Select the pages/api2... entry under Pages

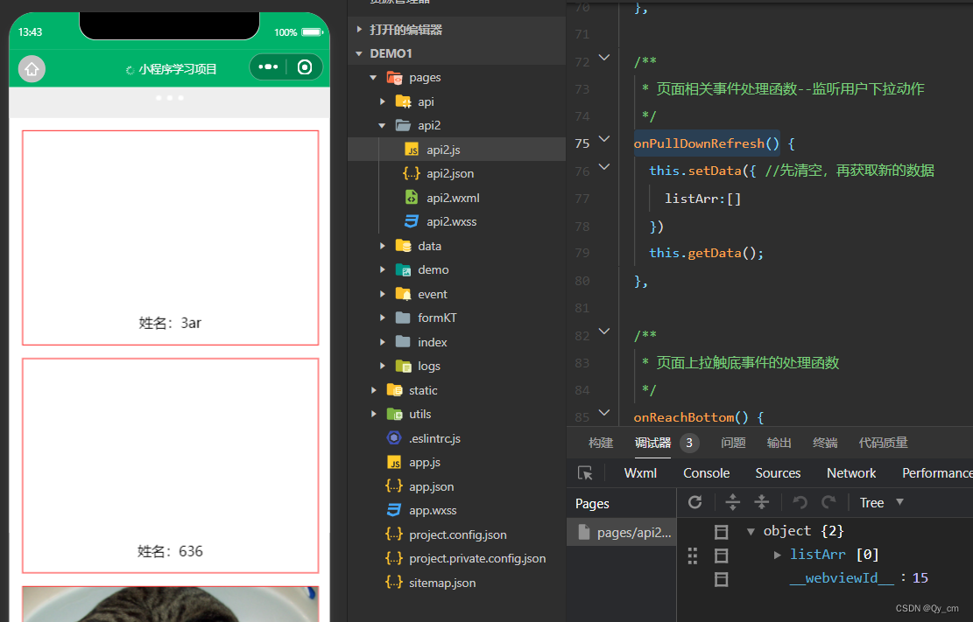coord(621,532)
